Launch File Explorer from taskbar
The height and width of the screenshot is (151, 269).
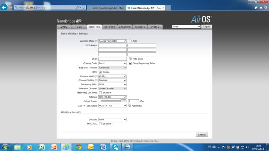[17, 147]
